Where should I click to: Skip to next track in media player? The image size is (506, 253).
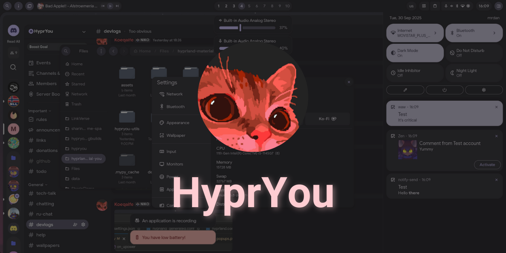point(117,6)
